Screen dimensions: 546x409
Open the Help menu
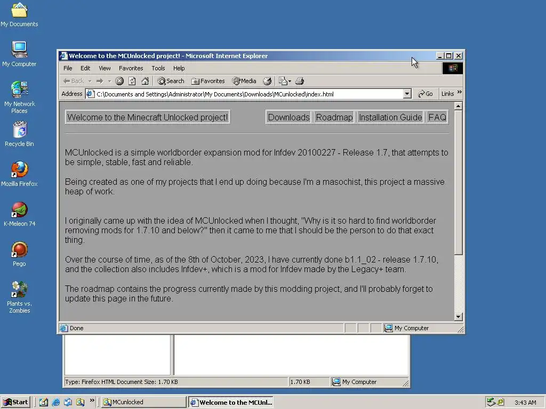tap(179, 68)
